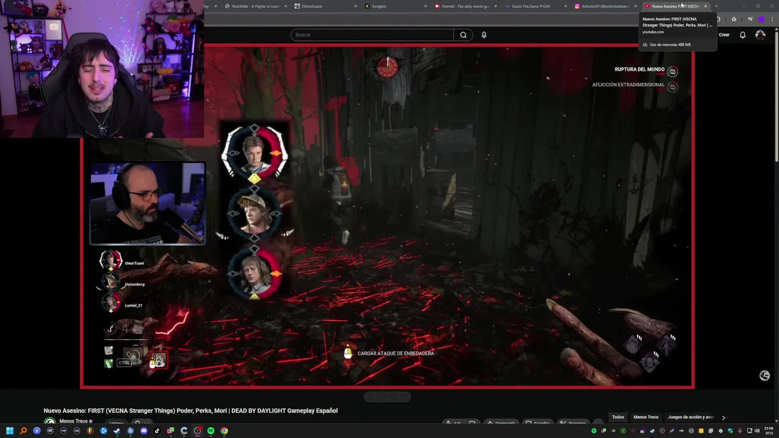Click the bearded streamer's webcam overlay in video
Viewport: 779px width, 438px height.
click(x=148, y=203)
